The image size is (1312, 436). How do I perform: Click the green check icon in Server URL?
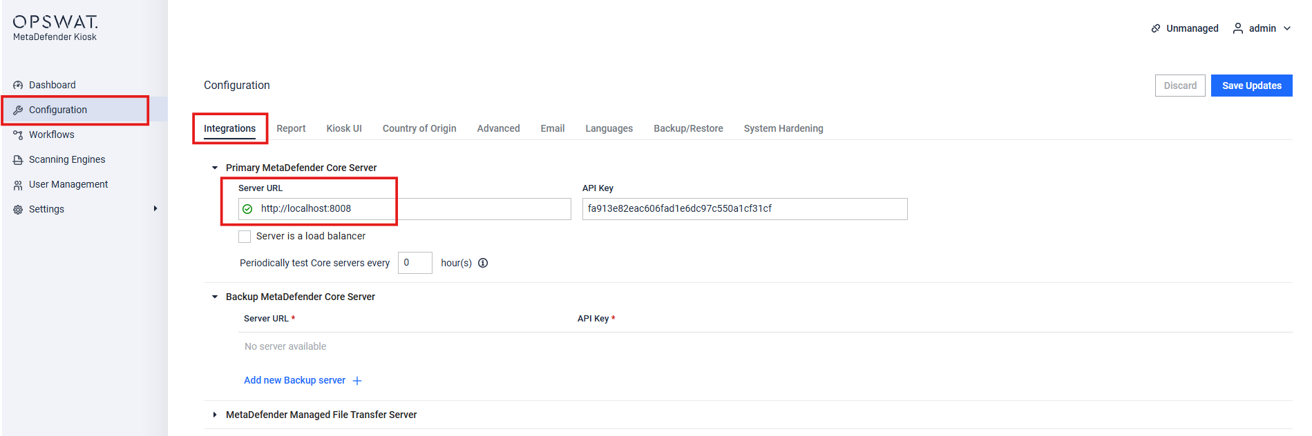(247, 209)
